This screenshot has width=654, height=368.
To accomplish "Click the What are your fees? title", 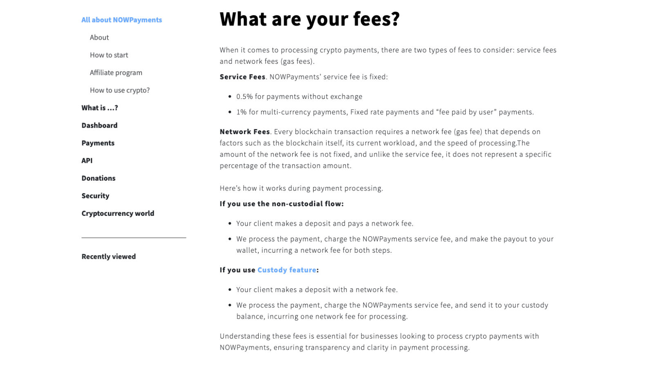I will click(x=309, y=19).
